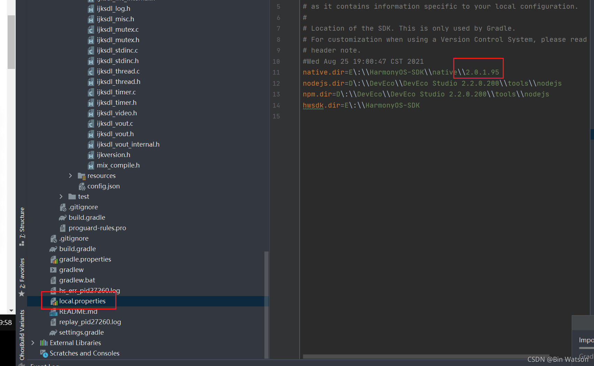594x366 pixels.
Task: Click the ijksdl_vout.c file icon
Action: [91, 124]
